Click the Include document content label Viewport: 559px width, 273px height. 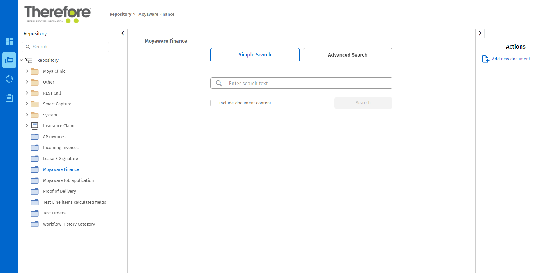[245, 103]
